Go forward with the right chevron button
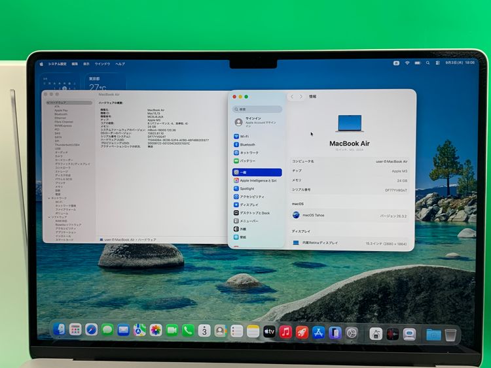 (301, 97)
